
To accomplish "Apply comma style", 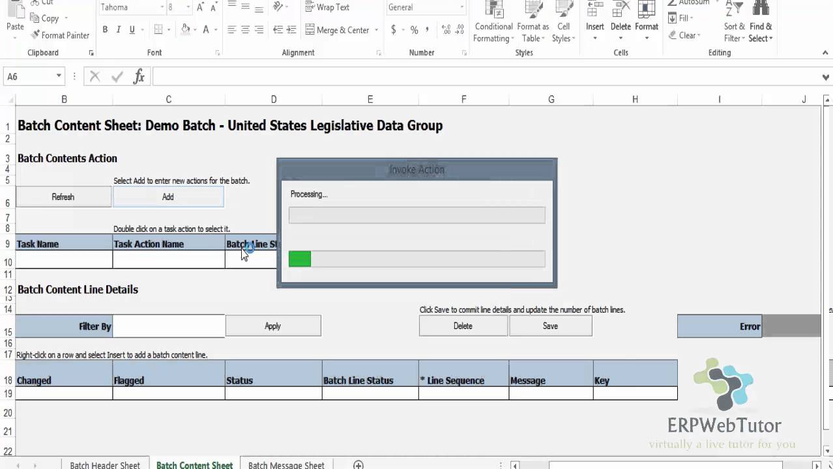I will [x=428, y=30].
